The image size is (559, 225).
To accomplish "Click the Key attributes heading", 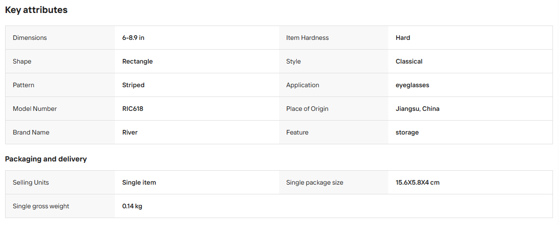I will coord(36,10).
